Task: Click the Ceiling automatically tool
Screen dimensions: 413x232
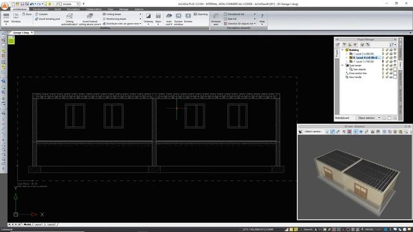Action: pyautogui.click(x=69, y=19)
